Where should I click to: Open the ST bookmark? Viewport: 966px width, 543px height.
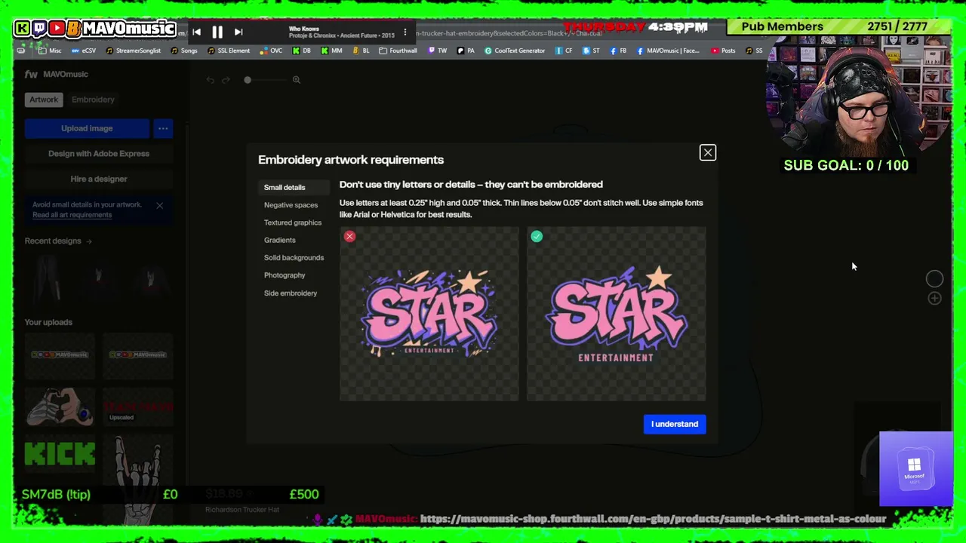(x=591, y=51)
